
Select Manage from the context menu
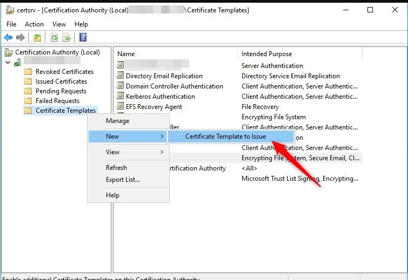click(117, 121)
